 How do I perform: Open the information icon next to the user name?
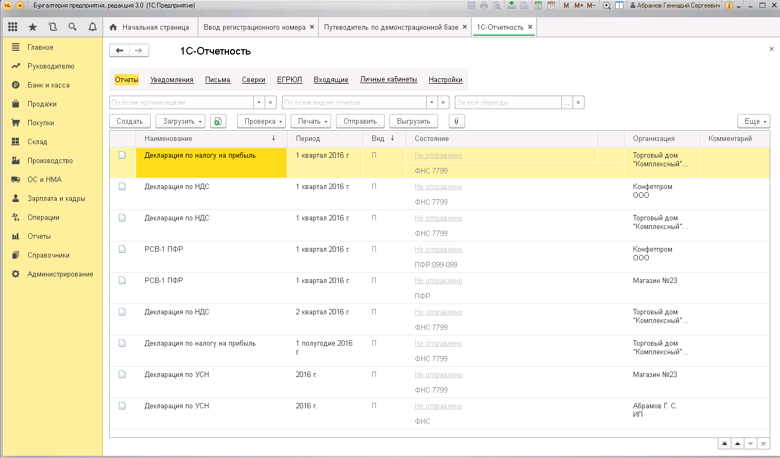729,5
